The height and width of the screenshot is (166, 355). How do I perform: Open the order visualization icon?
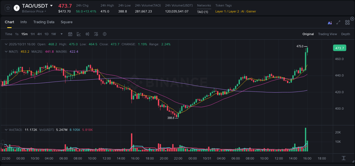[87, 34]
